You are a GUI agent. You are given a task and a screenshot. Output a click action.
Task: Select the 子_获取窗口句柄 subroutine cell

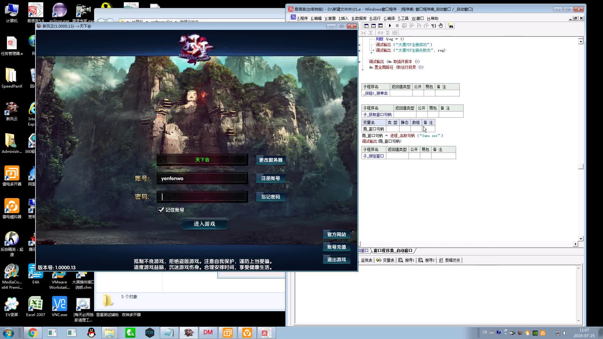(x=378, y=115)
